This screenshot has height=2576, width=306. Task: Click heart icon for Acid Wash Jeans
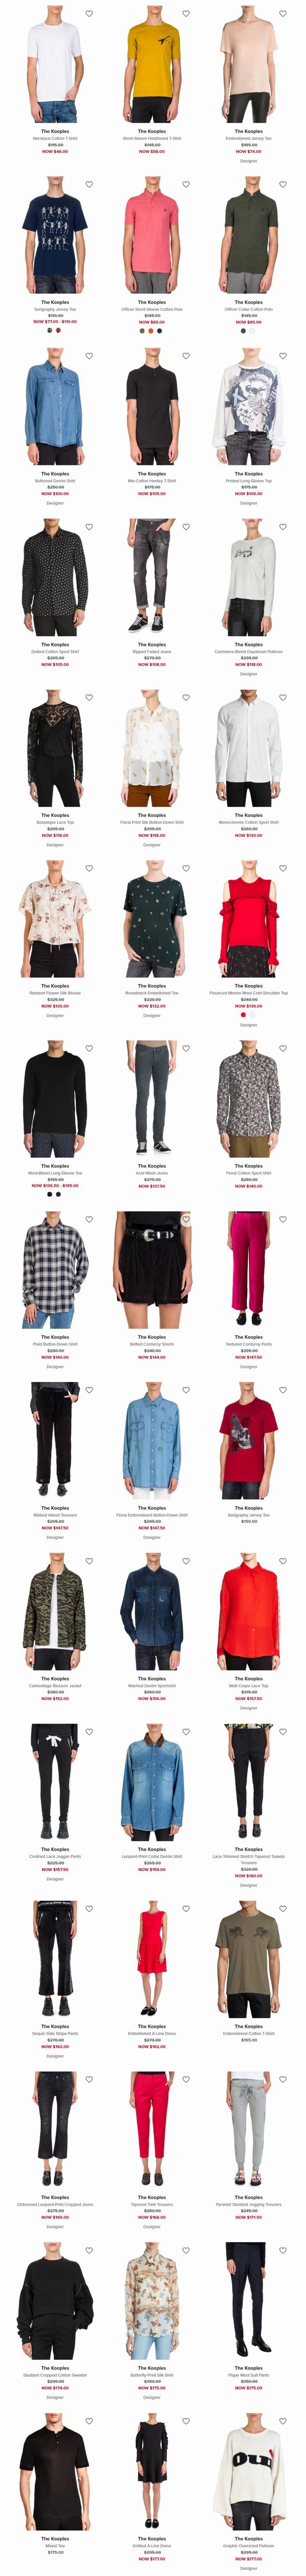pyautogui.click(x=186, y=1048)
